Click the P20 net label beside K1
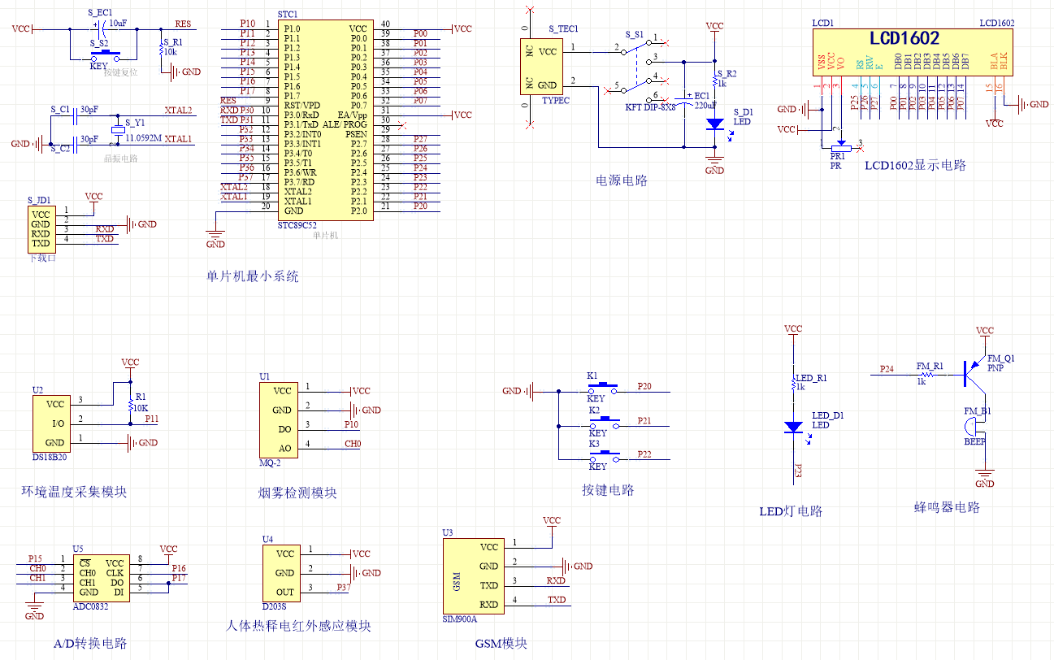 (x=644, y=386)
